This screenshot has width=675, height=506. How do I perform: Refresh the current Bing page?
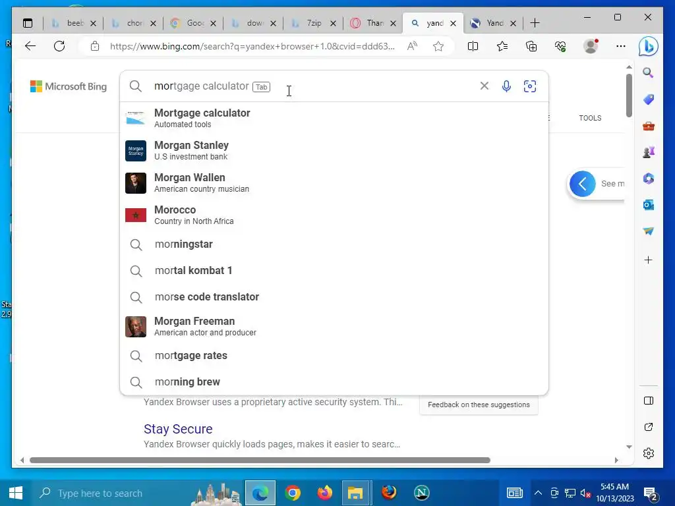(59, 46)
